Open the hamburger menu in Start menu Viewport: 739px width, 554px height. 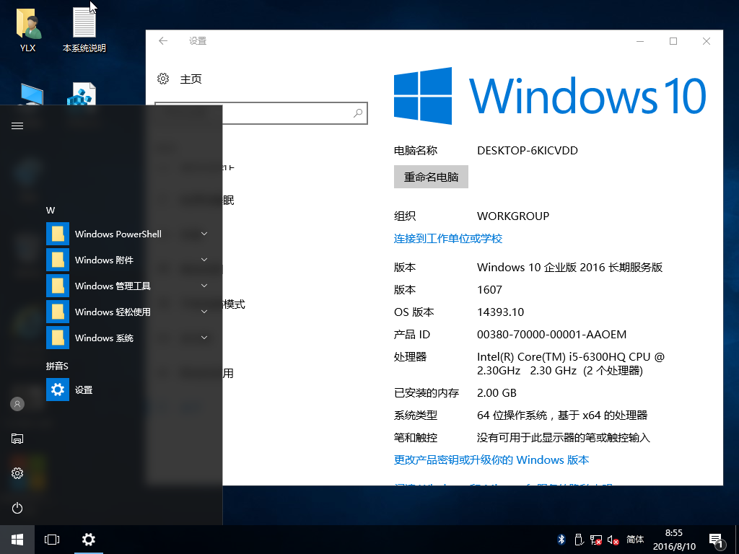pyautogui.click(x=17, y=125)
